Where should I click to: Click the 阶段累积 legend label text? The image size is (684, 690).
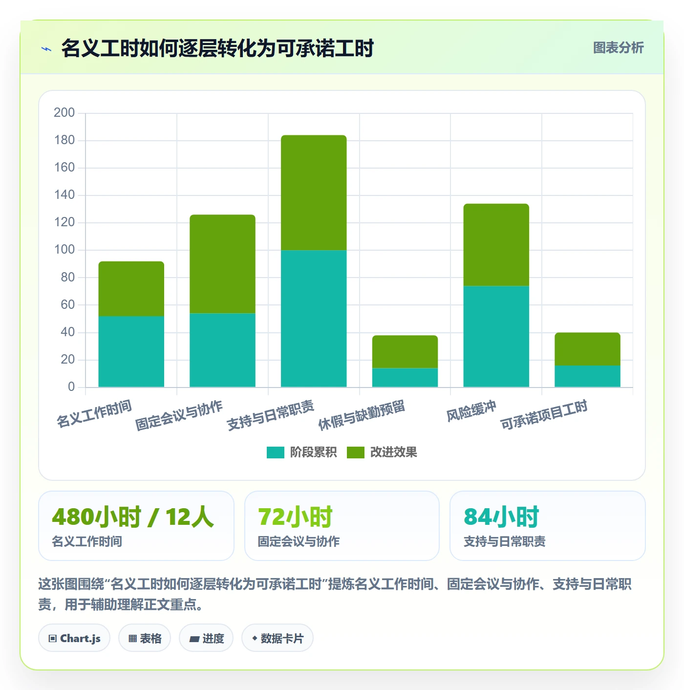tap(313, 453)
